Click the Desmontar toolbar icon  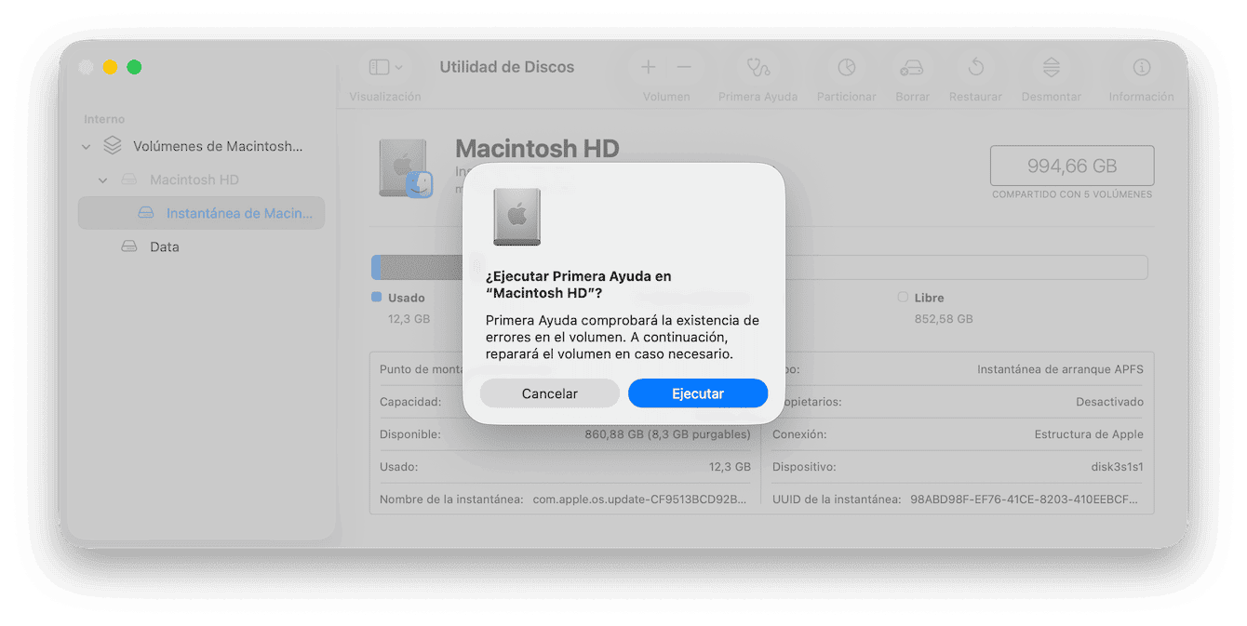pos(1051,68)
